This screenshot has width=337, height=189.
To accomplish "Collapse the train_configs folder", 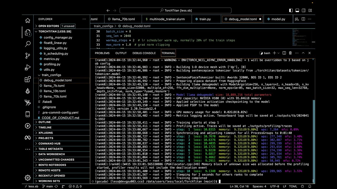I will pos(51,75).
